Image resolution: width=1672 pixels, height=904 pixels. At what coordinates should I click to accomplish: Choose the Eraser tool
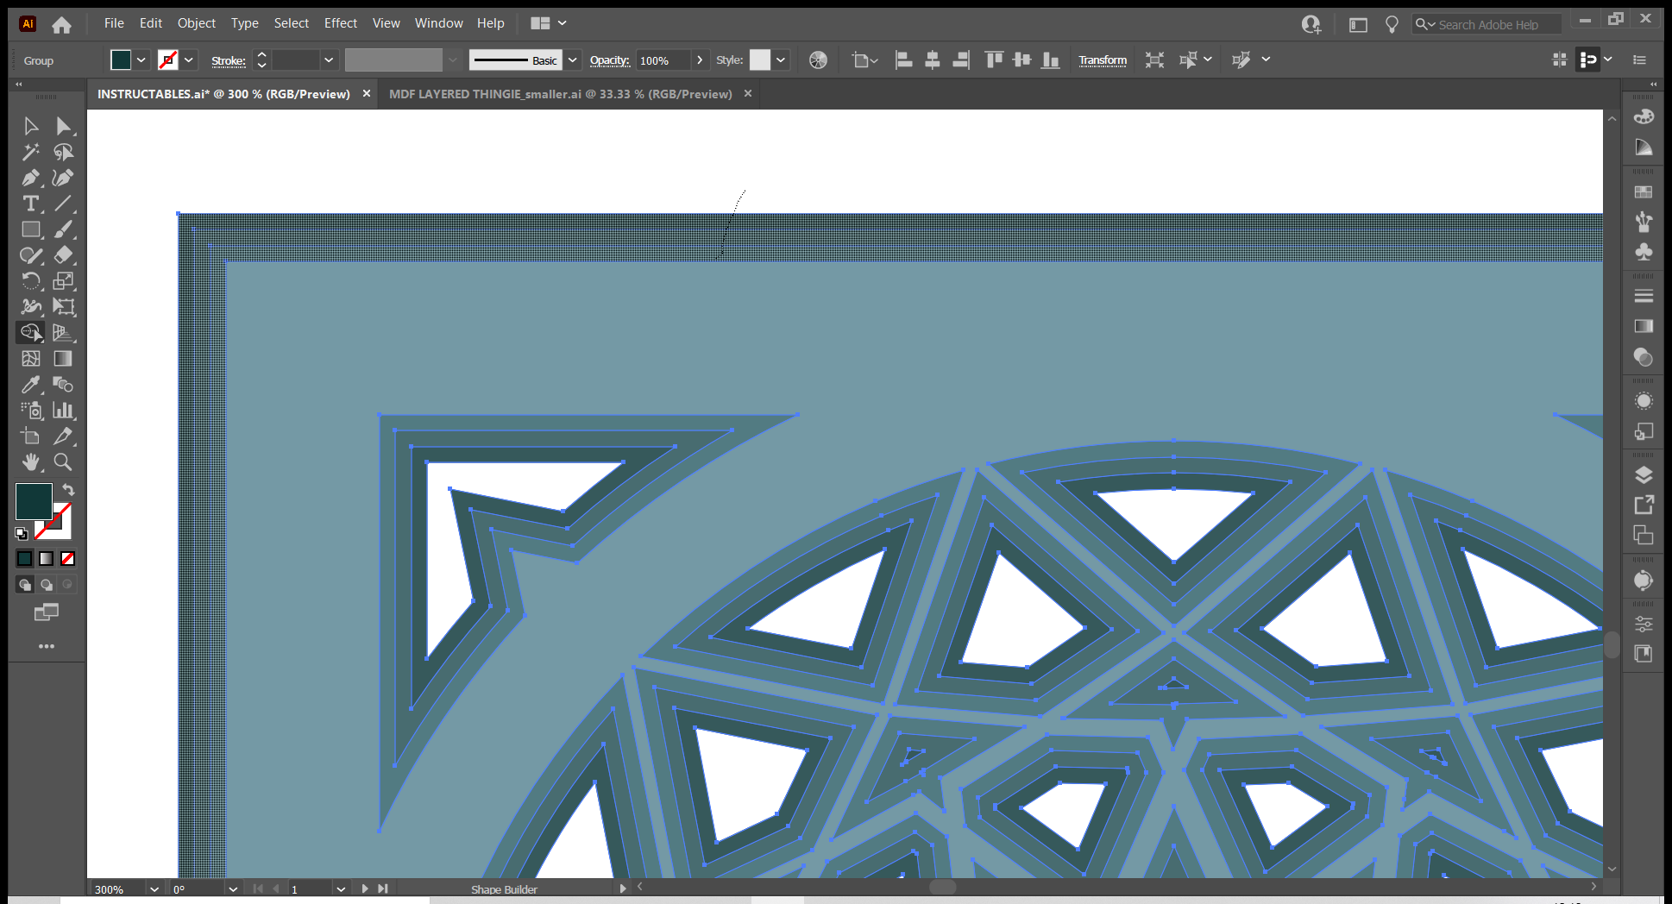[x=63, y=255]
